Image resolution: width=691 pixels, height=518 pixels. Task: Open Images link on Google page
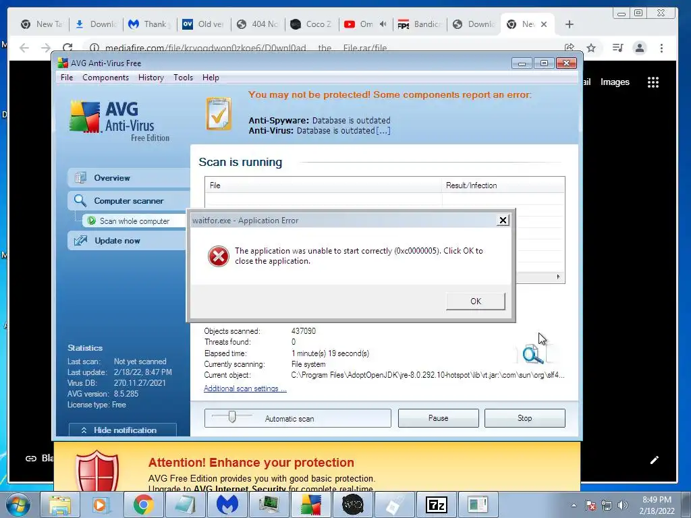coord(615,82)
